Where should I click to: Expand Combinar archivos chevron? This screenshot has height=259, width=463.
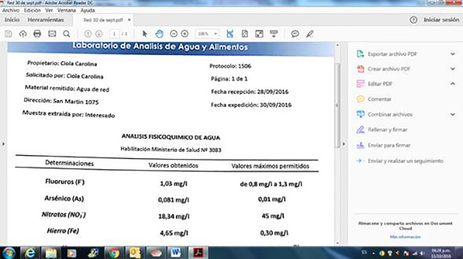(x=453, y=114)
